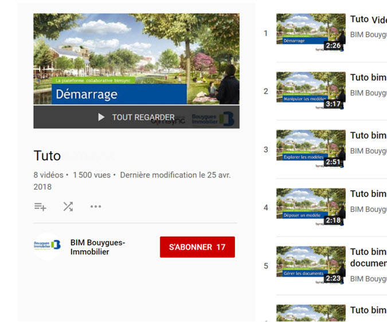Open video 1 thumbnail with duration 2:26

point(311,33)
